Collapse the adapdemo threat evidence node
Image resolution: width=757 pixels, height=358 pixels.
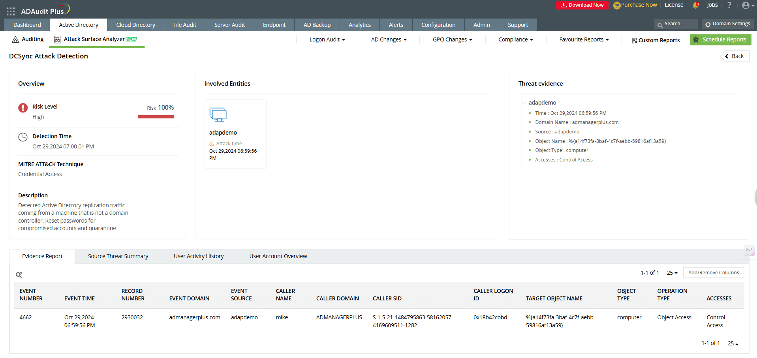524,103
